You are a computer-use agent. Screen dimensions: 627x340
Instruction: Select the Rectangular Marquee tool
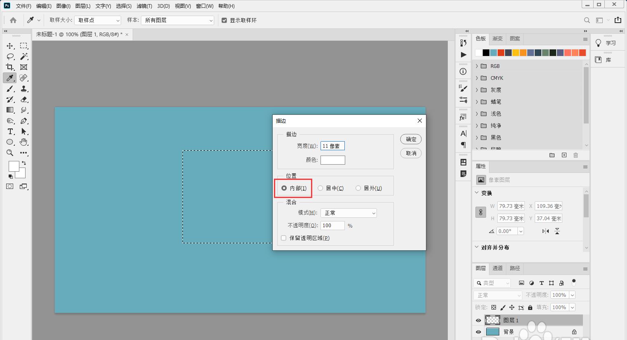click(x=24, y=46)
